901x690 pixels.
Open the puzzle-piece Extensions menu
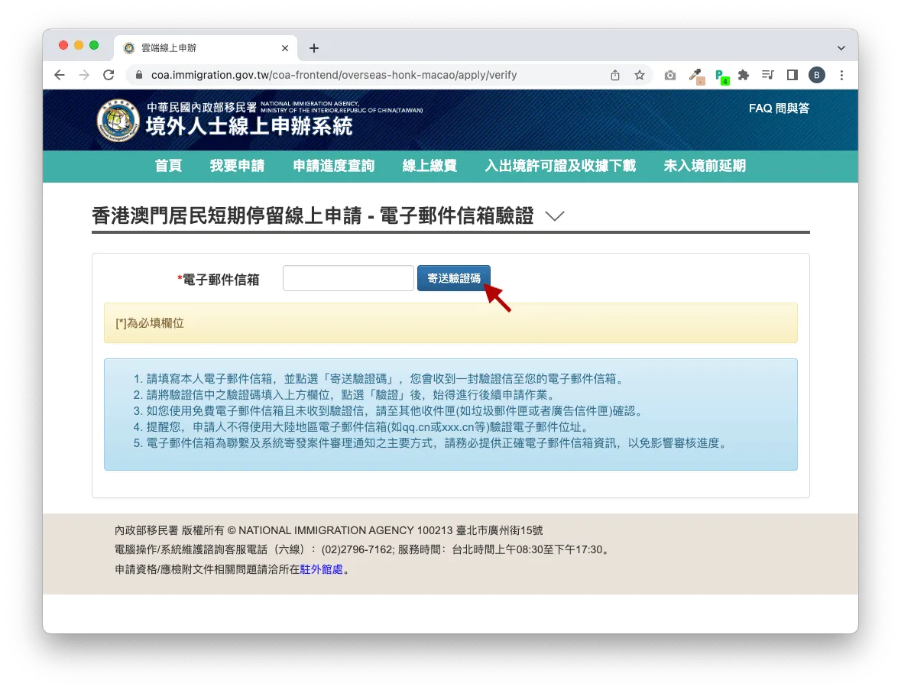click(x=744, y=75)
